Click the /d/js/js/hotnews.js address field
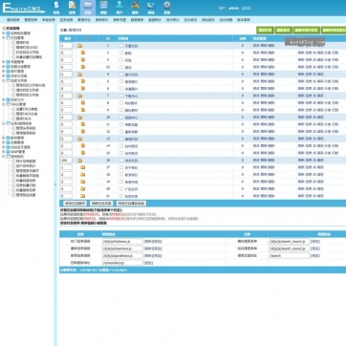346x346 pixels. [x=122, y=242]
